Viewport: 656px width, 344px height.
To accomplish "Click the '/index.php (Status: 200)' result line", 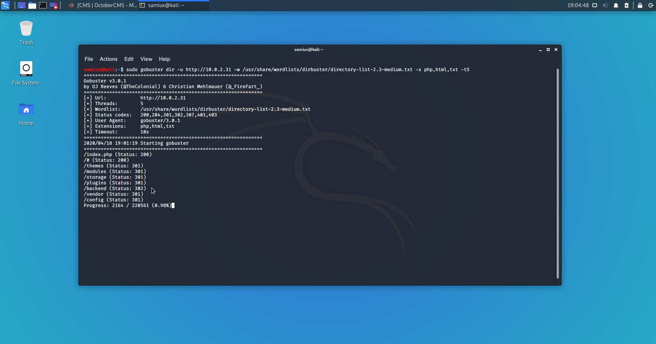I will pos(118,155).
